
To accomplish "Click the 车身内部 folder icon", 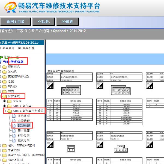I will click(x=4, y=150).
